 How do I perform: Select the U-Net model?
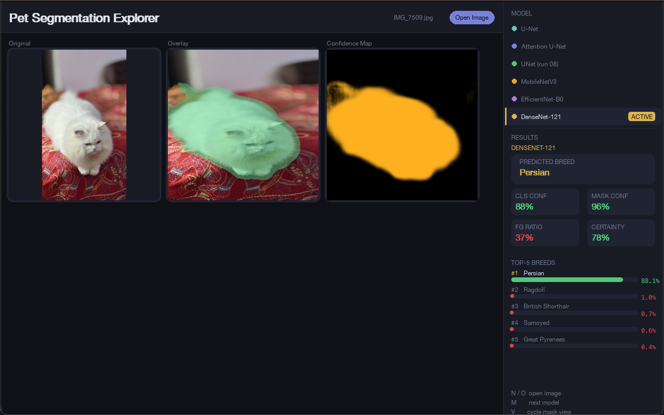pyautogui.click(x=583, y=29)
